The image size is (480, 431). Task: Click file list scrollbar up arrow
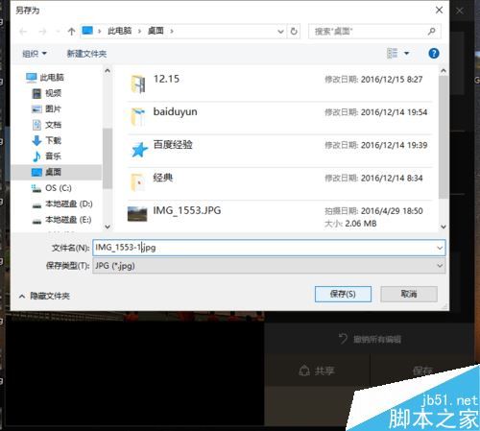[x=444, y=70]
